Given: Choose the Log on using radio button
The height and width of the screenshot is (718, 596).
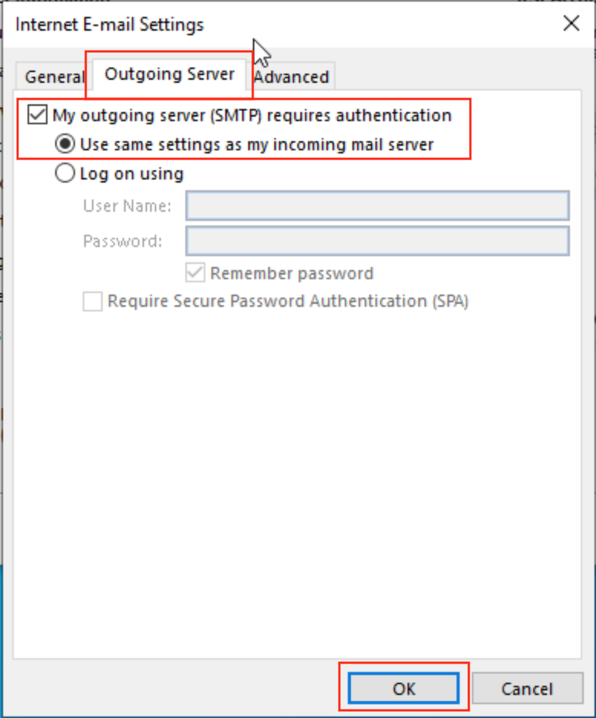Looking at the screenshot, I should [x=67, y=174].
